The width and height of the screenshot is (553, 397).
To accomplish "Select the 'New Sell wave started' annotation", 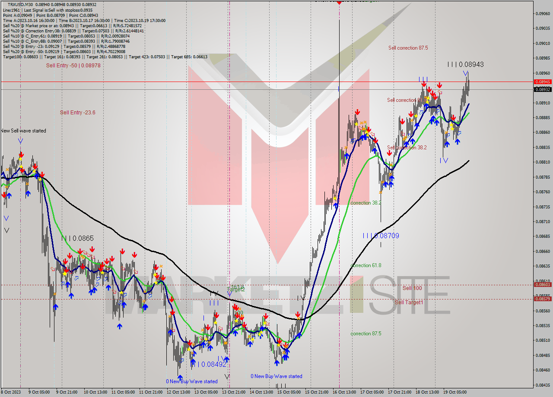I will (23, 131).
